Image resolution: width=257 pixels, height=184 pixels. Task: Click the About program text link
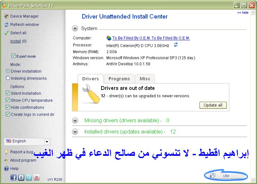click(23, 160)
